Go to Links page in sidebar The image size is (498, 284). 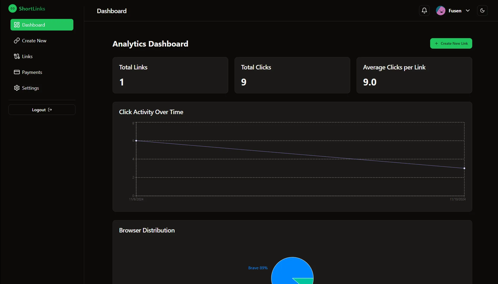[42, 56]
